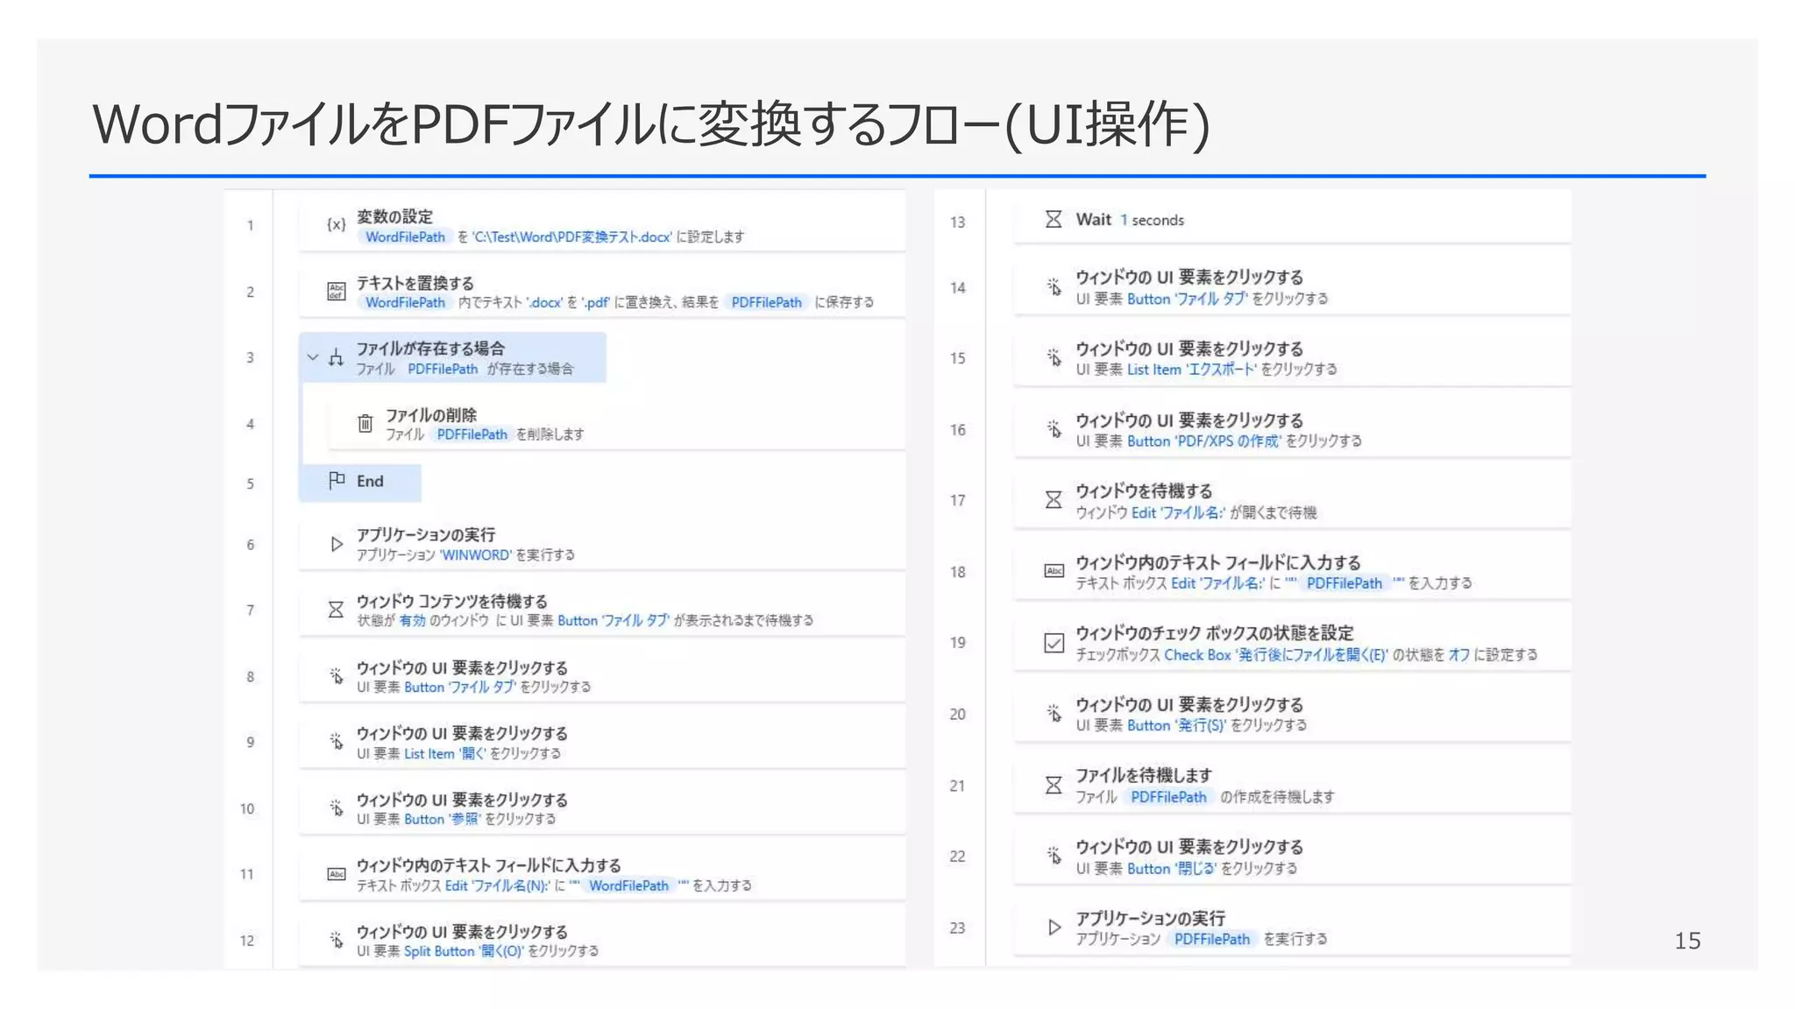Click the hourglass icon beside Wait 1 seconds

point(1054,219)
